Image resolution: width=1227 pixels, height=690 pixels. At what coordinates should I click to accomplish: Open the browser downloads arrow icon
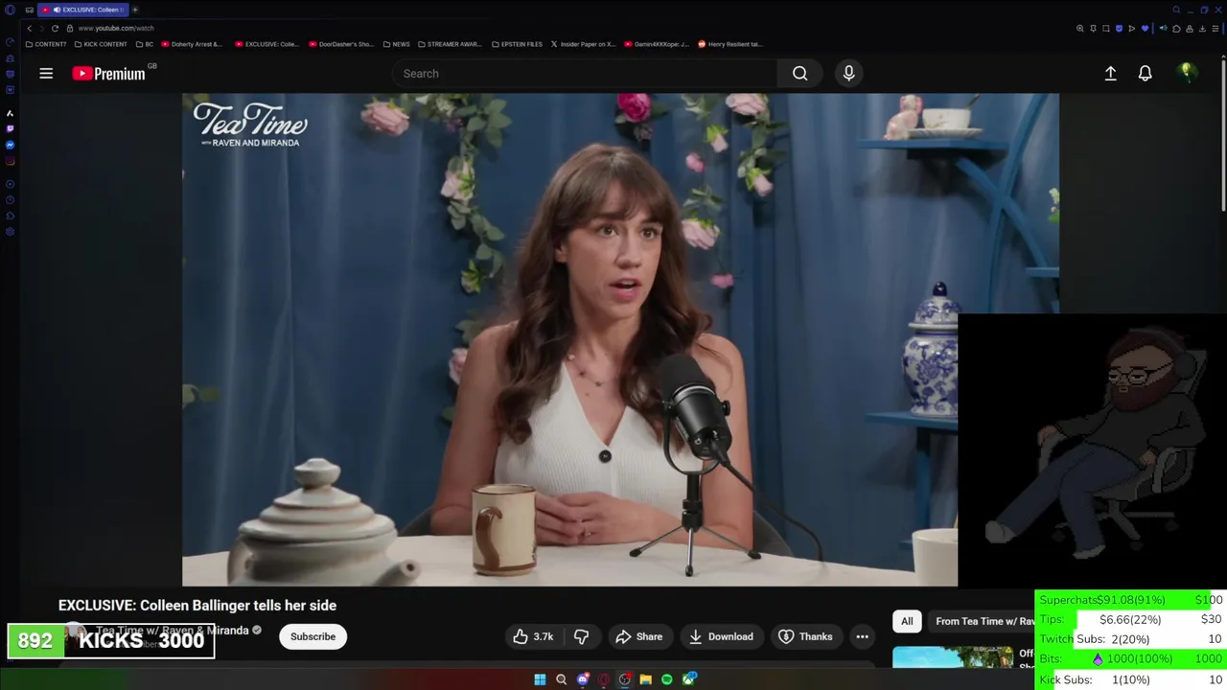coord(1202,29)
